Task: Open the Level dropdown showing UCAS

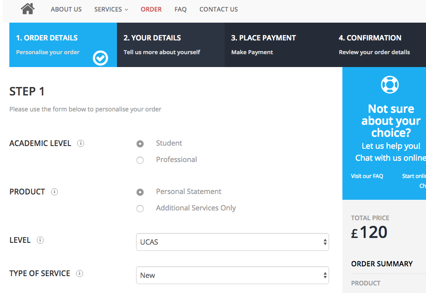Action: pos(232,242)
